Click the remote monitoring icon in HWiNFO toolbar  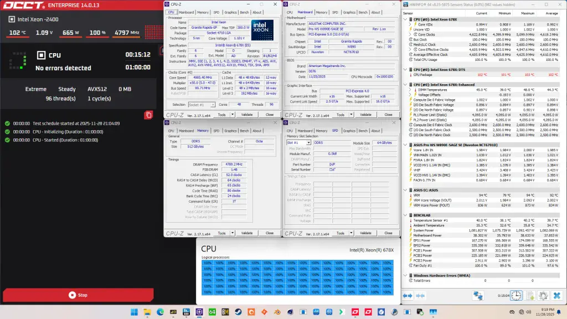click(478, 295)
